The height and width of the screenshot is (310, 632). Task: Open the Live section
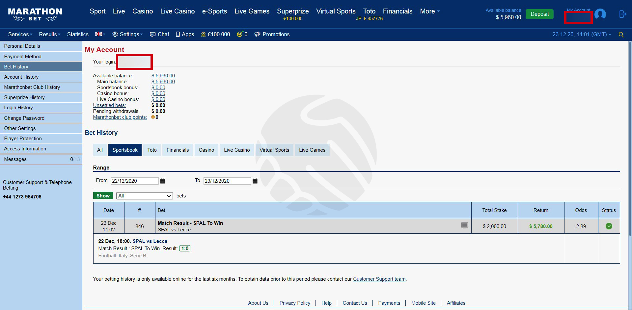[x=119, y=11]
